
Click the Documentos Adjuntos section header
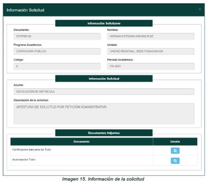(104, 133)
